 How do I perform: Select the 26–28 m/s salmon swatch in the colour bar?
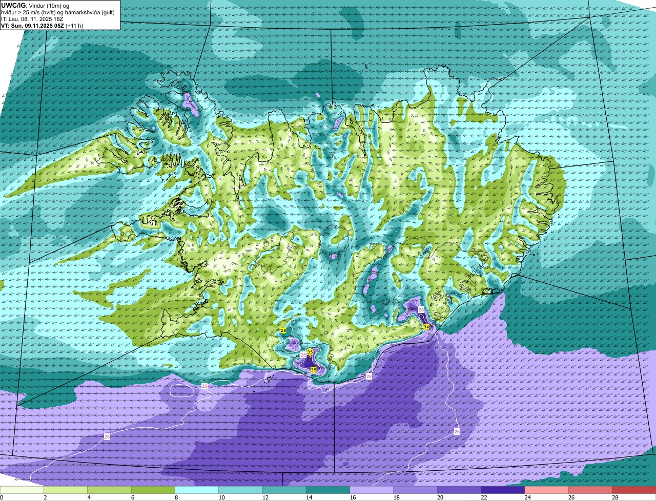590,490
